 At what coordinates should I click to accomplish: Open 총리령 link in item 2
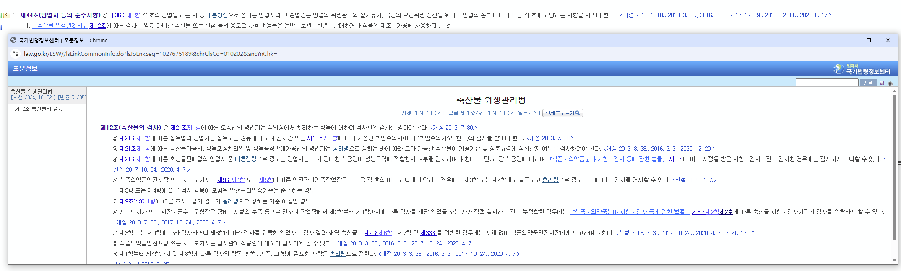click(230, 201)
